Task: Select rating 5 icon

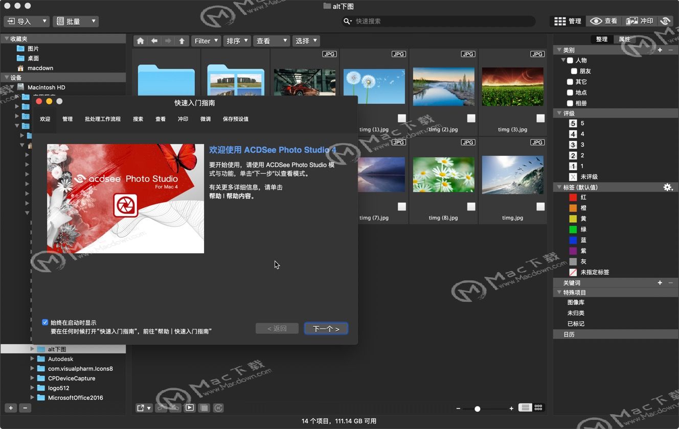Action: [x=573, y=124]
